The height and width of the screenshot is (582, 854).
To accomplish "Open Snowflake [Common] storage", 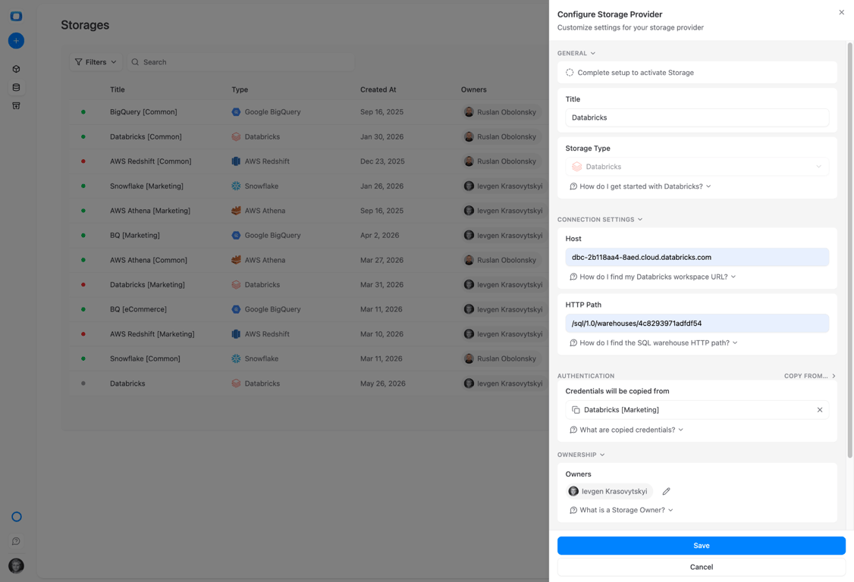I will coord(145,358).
